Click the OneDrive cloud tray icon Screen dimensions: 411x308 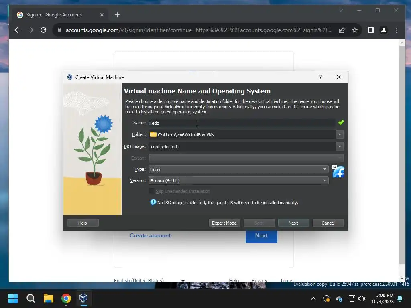[x=339, y=298]
